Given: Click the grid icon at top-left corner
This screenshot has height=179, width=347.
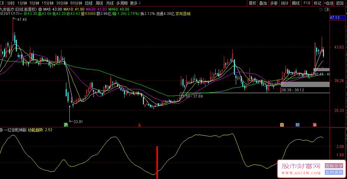Looking at the screenshot, I should click(2, 3).
